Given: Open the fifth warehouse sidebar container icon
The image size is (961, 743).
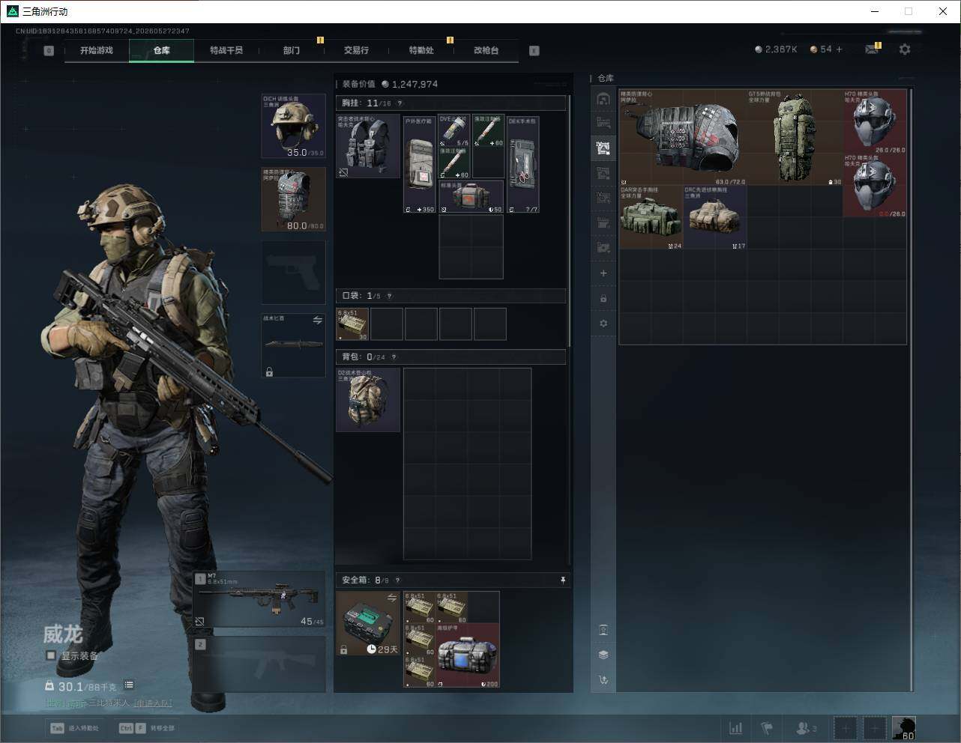Looking at the screenshot, I should click(603, 198).
